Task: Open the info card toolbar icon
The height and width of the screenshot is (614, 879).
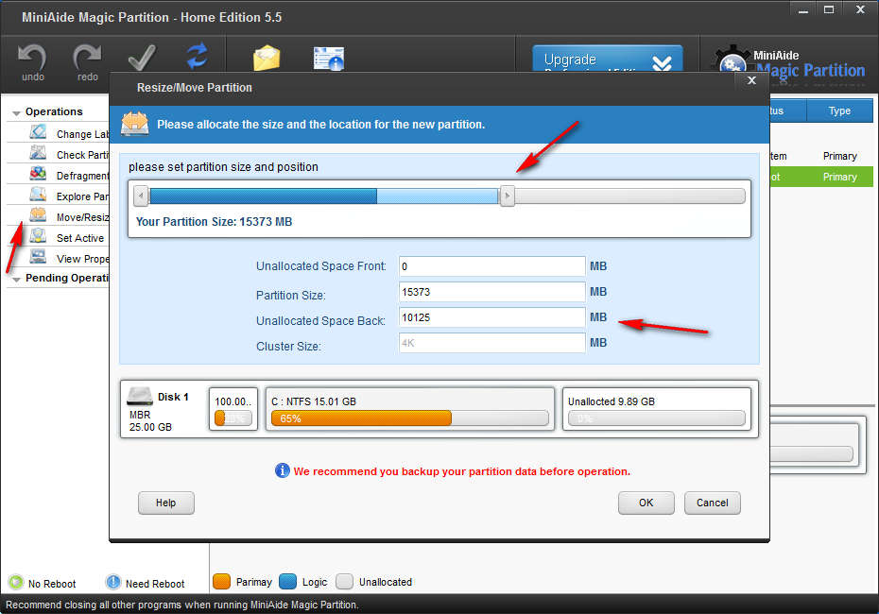Action: [329, 59]
